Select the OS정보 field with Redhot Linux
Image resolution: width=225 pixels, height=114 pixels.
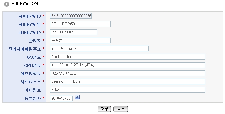(x=128, y=57)
